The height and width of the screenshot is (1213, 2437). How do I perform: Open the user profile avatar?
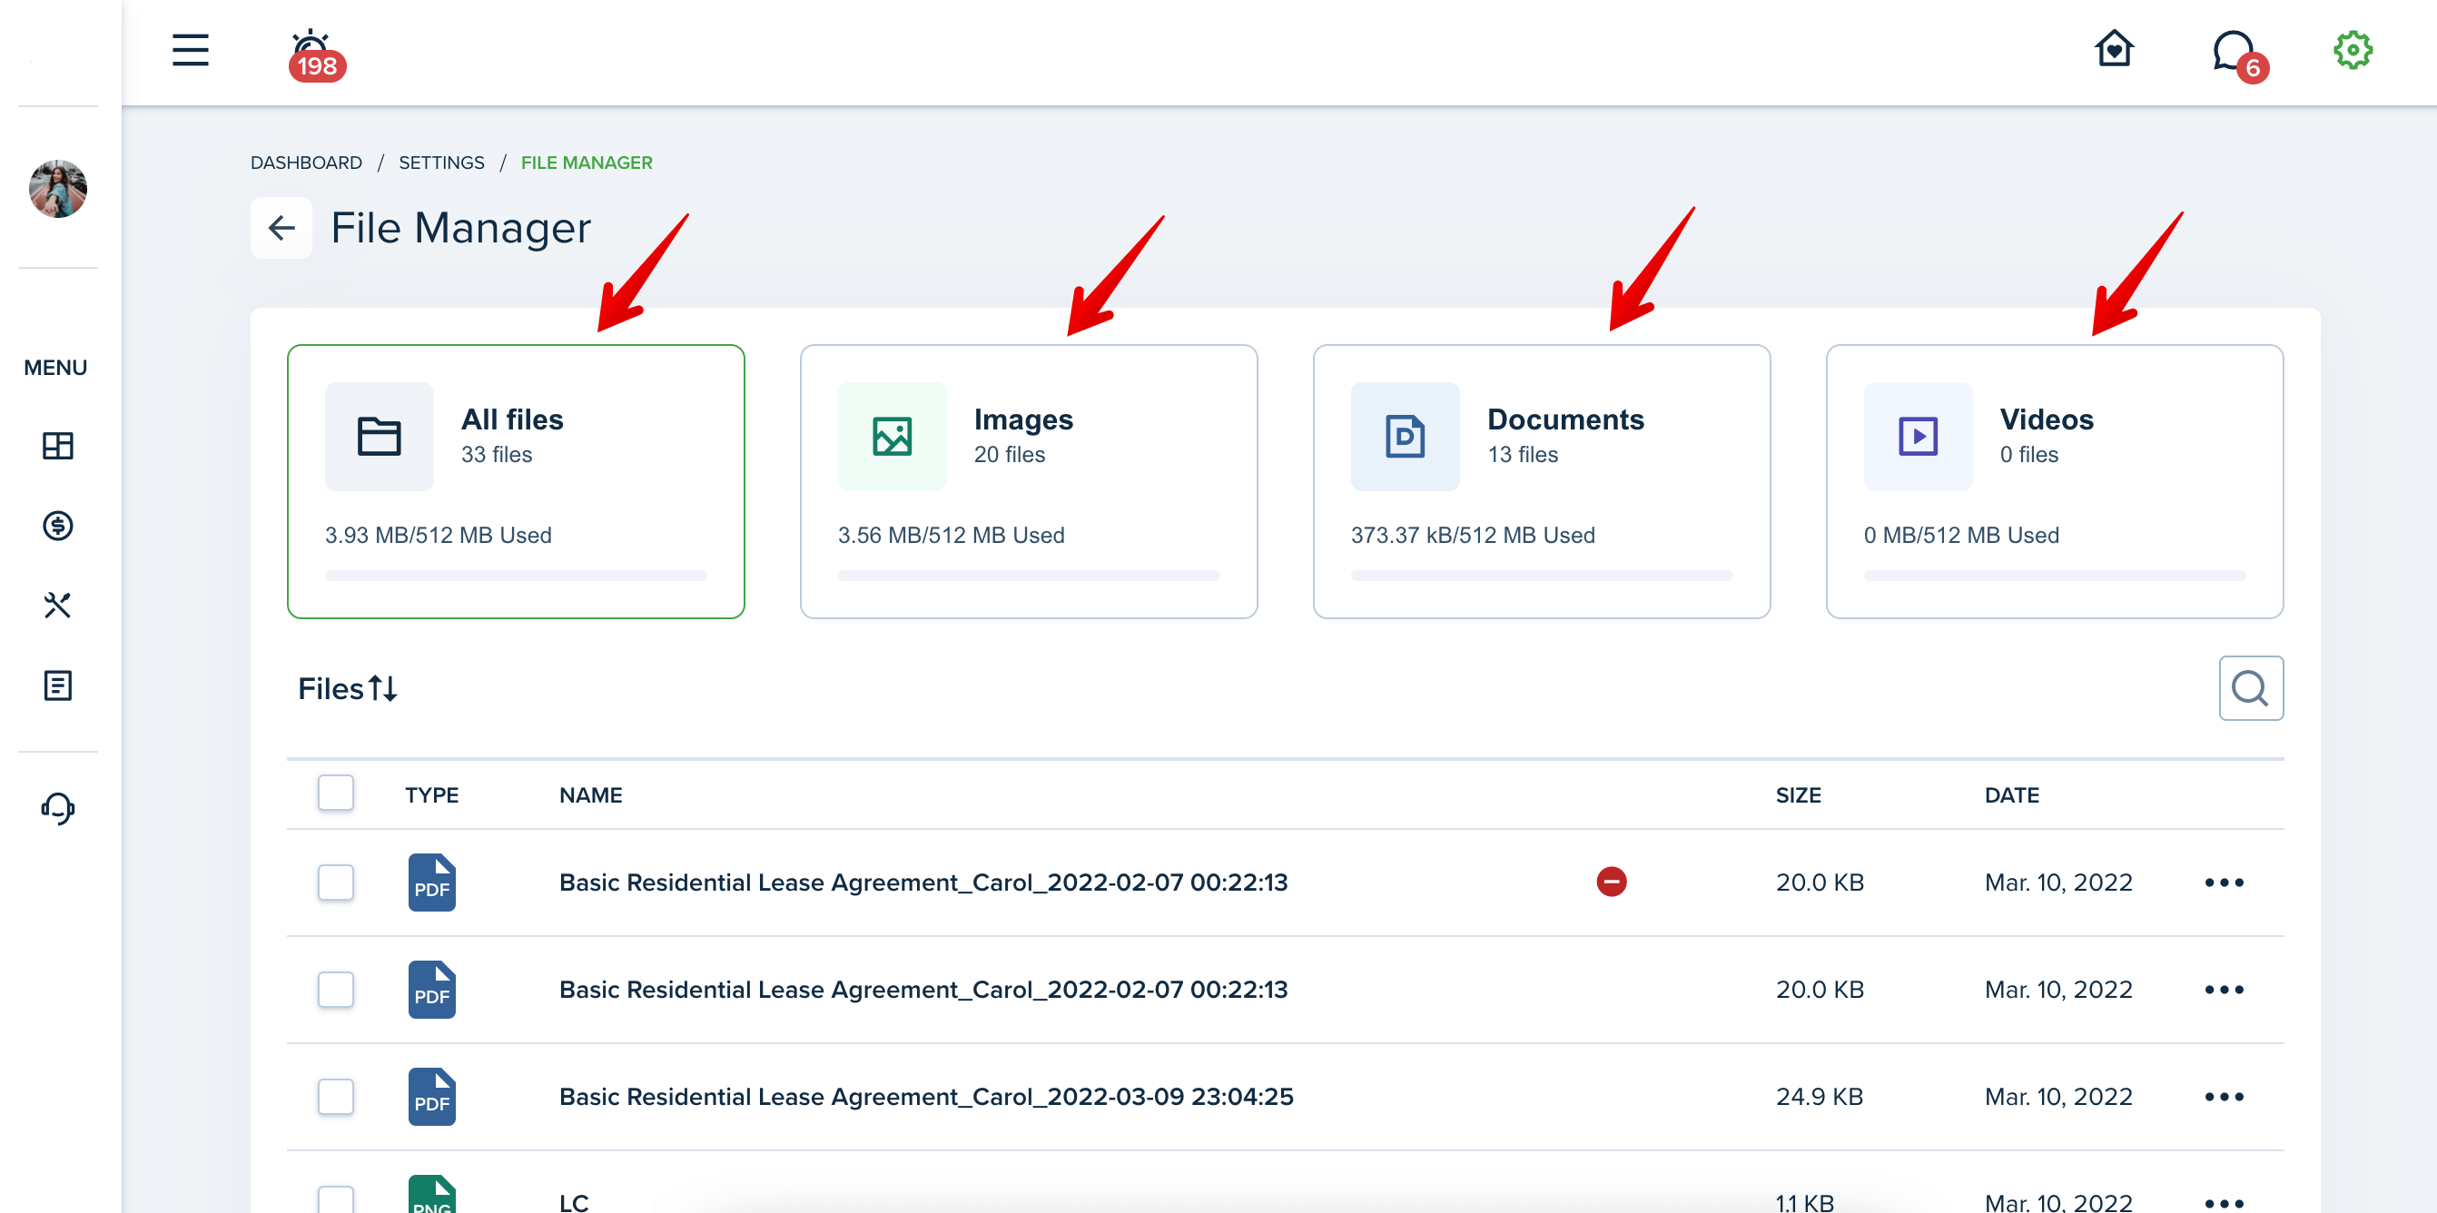(x=58, y=188)
